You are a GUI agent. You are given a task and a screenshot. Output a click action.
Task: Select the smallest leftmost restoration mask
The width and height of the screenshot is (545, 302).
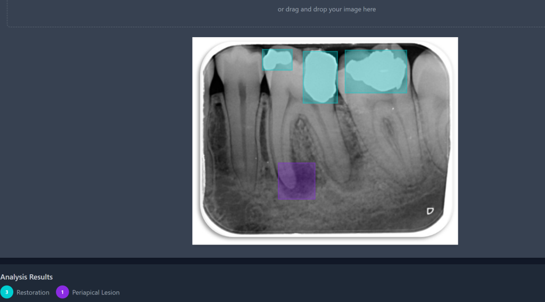[277, 60]
